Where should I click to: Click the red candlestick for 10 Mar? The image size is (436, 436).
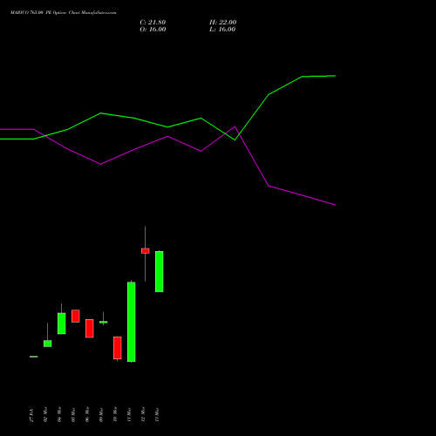pos(118,348)
